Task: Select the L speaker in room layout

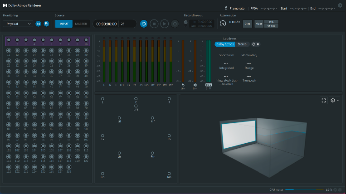Action: (102, 99)
